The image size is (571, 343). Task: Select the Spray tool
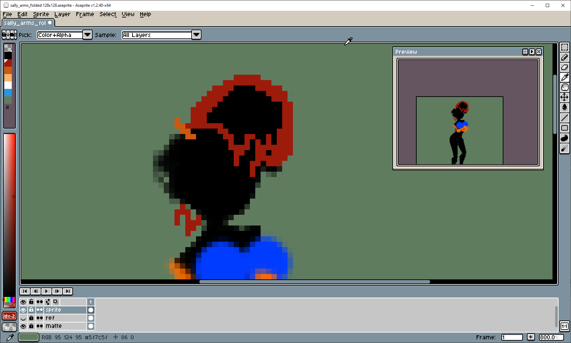[565, 148]
